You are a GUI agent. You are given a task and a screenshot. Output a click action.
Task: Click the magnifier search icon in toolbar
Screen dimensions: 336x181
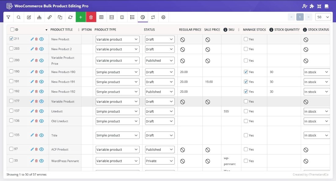(19, 17)
